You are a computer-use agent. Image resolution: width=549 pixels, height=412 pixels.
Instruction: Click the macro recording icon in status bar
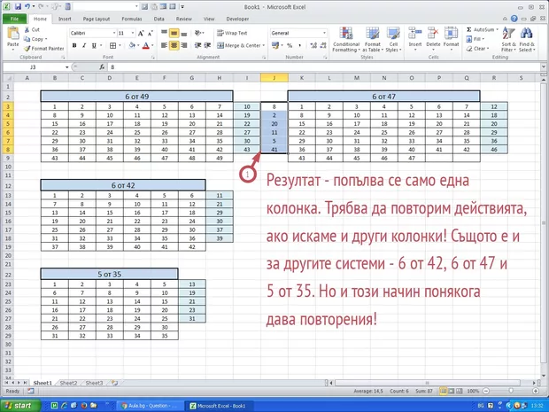(x=31, y=391)
